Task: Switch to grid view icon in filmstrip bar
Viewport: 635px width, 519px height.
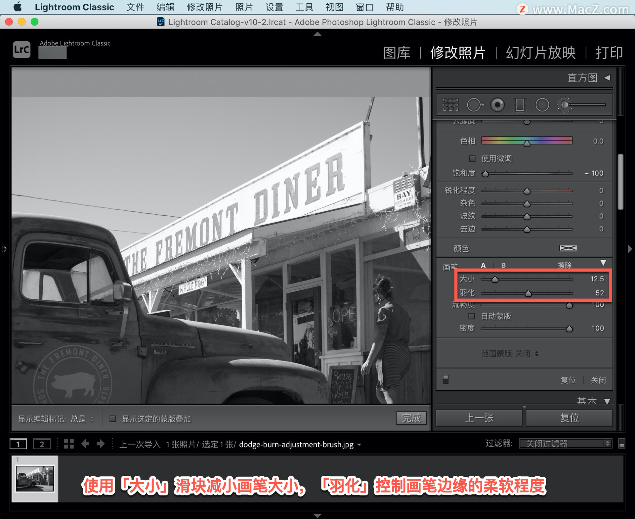Action: [x=69, y=444]
